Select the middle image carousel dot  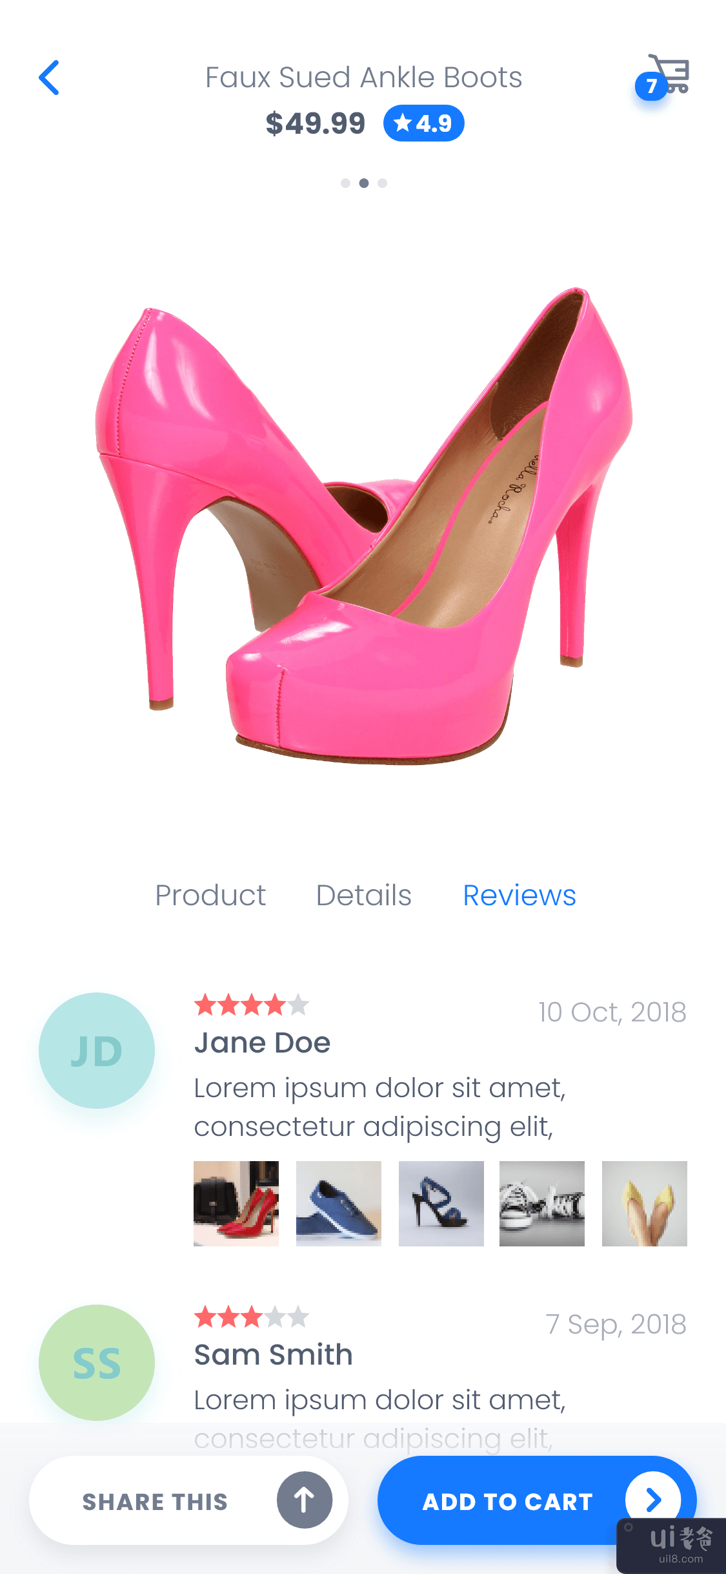point(364,184)
